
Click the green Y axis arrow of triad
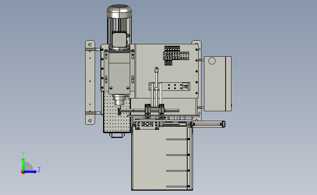pyautogui.click(x=23, y=165)
